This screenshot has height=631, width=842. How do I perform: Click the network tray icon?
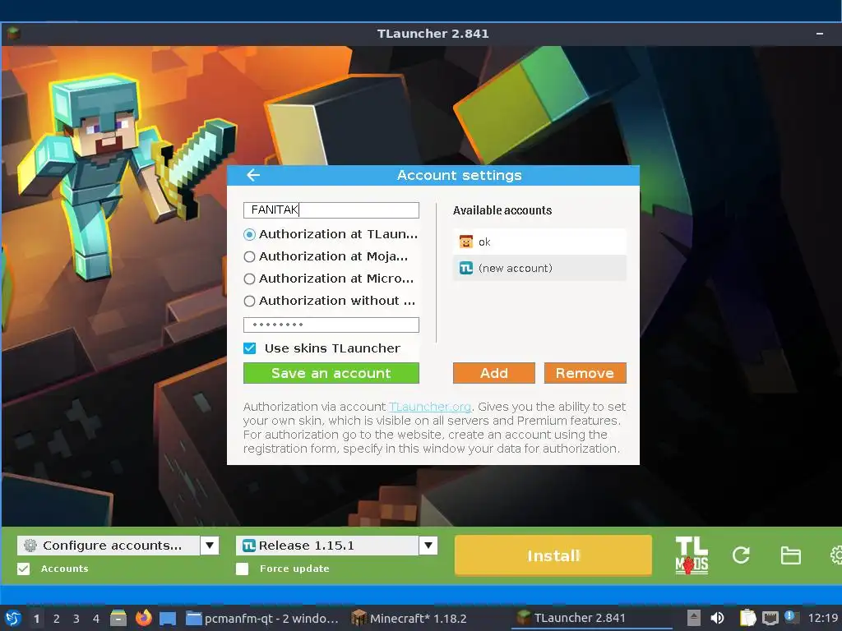coord(770,618)
